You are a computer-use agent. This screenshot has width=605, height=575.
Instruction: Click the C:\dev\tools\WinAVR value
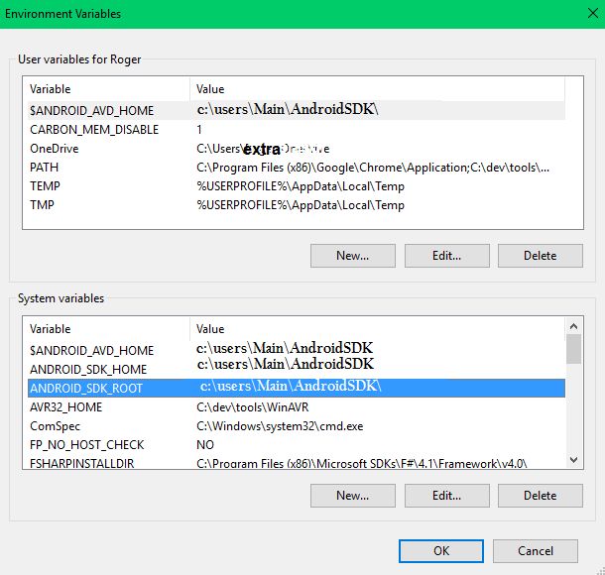(252, 407)
